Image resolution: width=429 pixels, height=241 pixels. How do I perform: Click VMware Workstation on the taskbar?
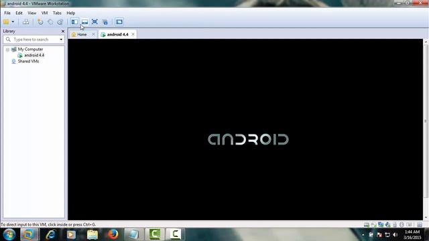[29, 234]
